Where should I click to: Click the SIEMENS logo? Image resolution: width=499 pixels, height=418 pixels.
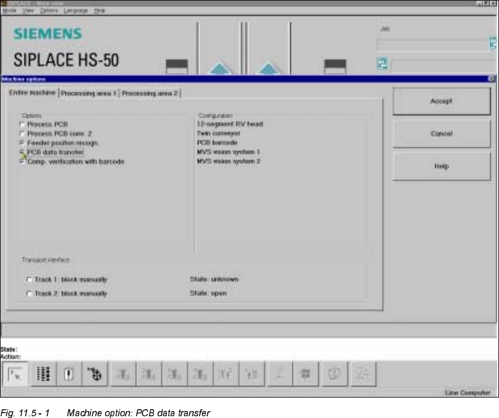48,34
